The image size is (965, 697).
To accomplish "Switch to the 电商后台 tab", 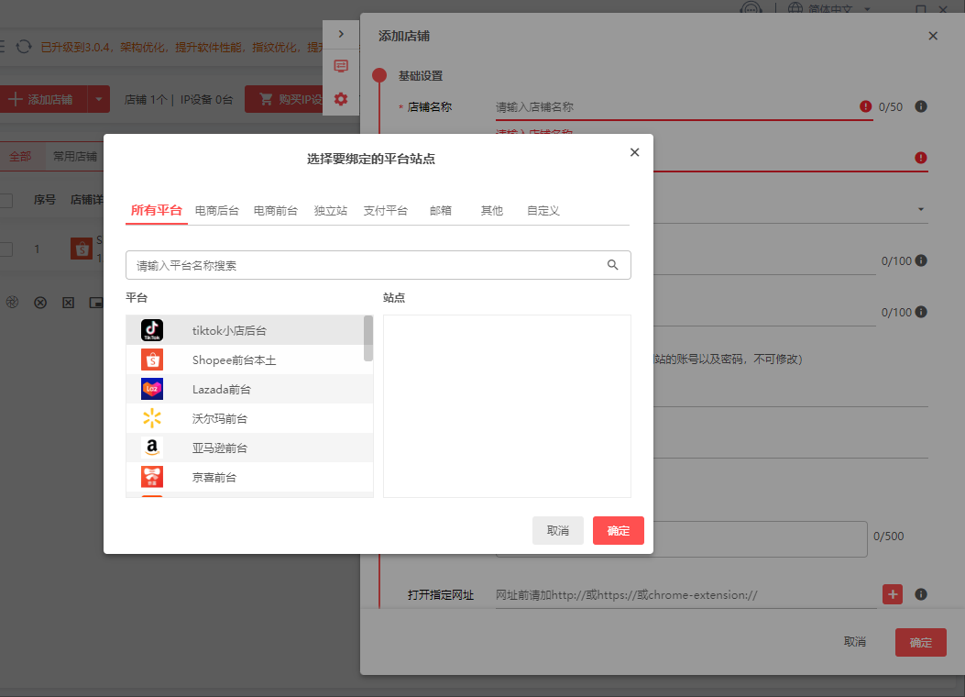I will [x=215, y=210].
